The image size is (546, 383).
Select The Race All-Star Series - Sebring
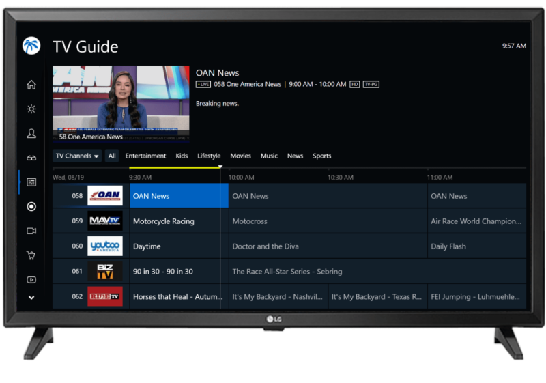pos(377,271)
